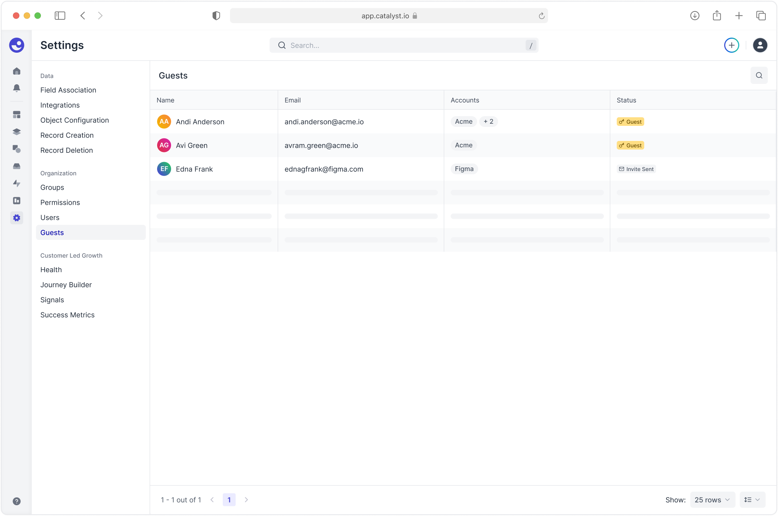The height and width of the screenshot is (516, 778).
Task: Open the layers stack sidebar icon
Action: (x=16, y=132)
